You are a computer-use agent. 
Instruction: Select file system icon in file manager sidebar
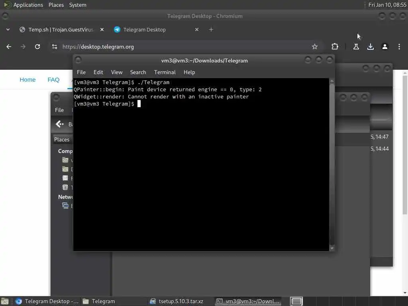click(x=65, y=178)
